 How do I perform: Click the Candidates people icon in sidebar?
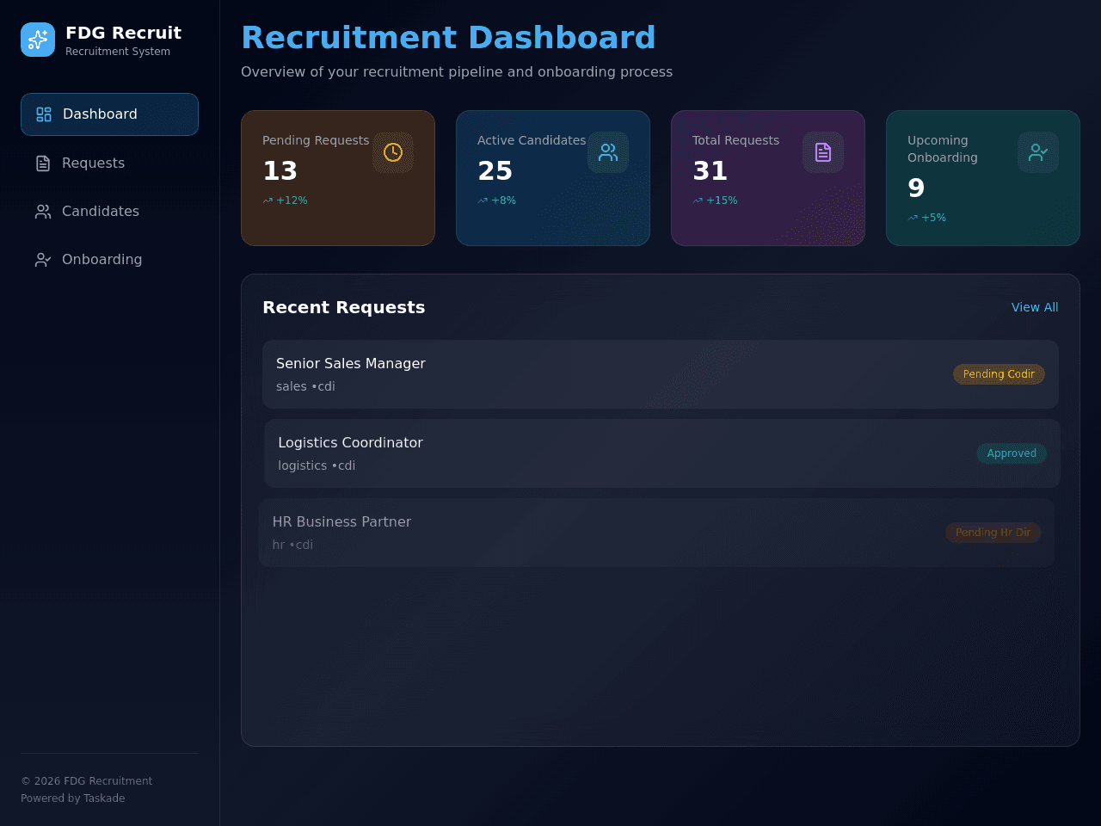(43, 212)
